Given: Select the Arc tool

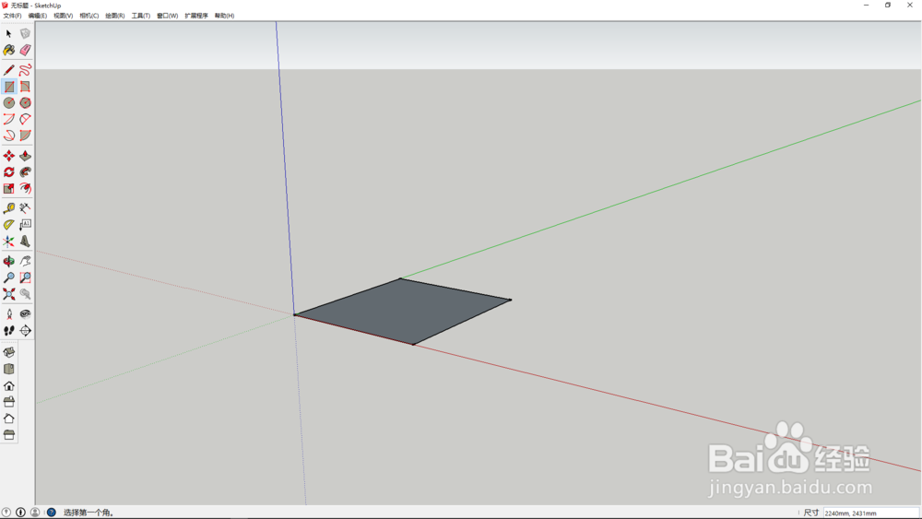Looking at the screenshot, I should tap(9, 119).
